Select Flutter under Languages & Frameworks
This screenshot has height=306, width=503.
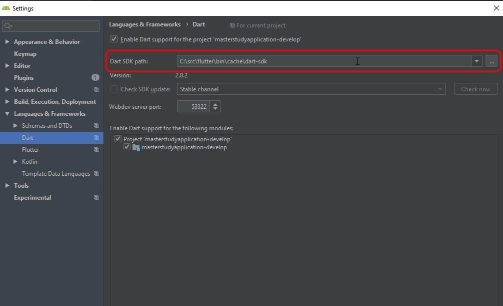tap(30, 150)
